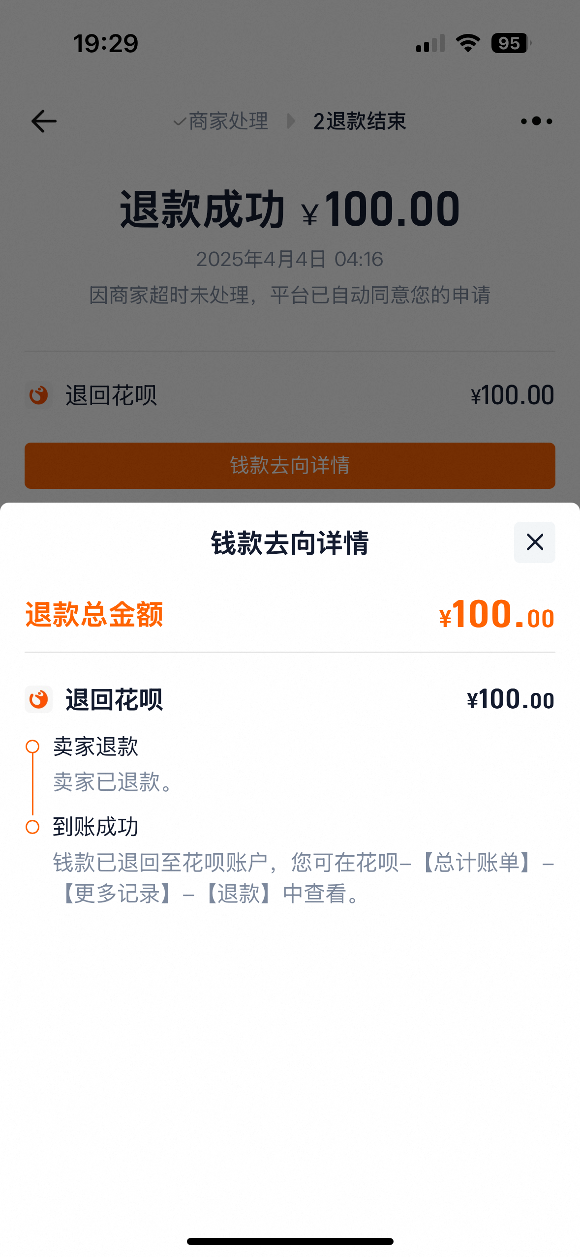Tap the 退款成功 ¥100.00 heading

(x=290, y=210)
